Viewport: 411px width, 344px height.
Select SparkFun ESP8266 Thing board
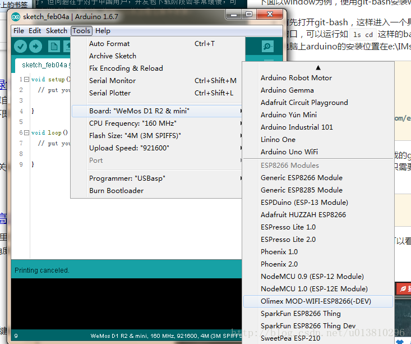tap(318, 314)
